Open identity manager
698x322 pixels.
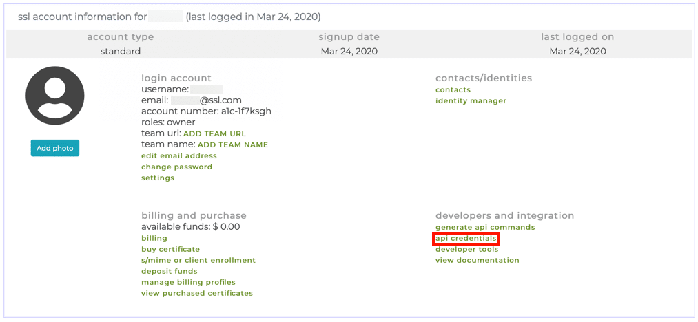click(x=471, y=100)
